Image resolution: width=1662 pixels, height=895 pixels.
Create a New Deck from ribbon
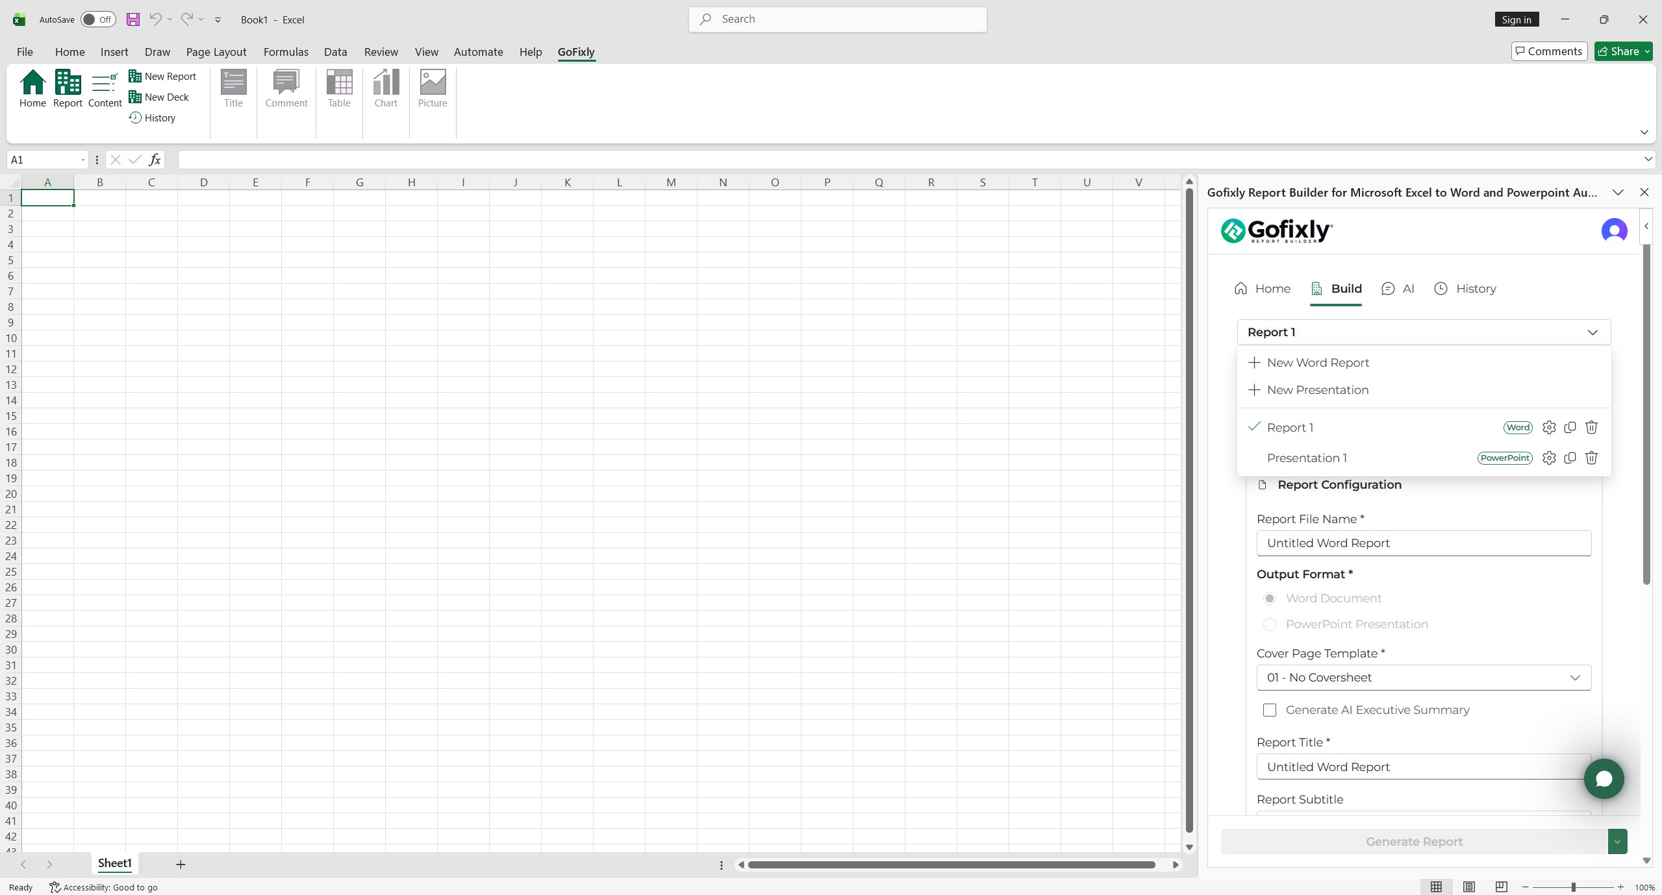tap(159, 97)
